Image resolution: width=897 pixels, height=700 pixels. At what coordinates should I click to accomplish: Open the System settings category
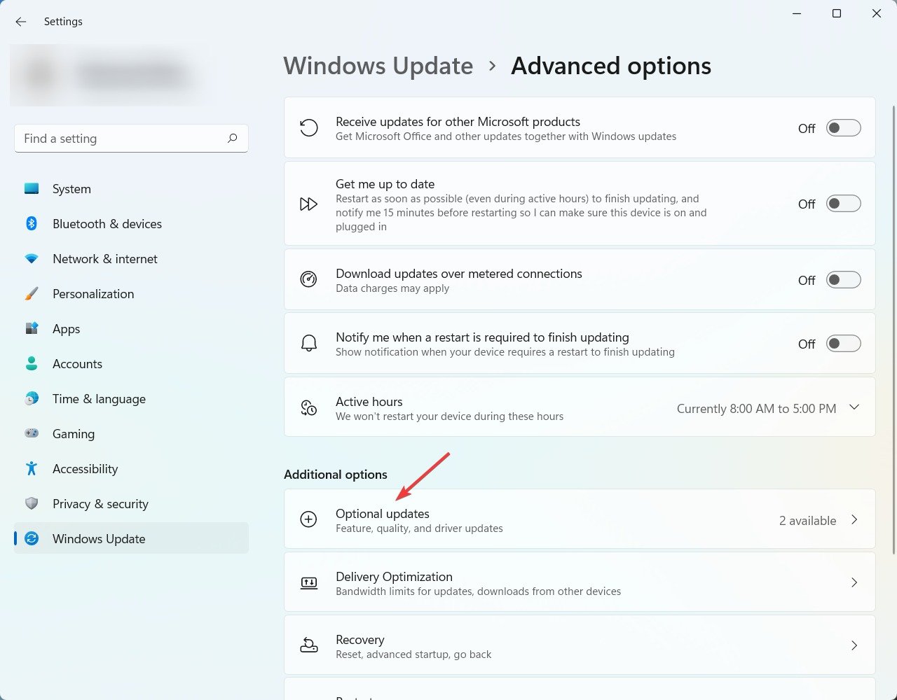coord(131,189)
